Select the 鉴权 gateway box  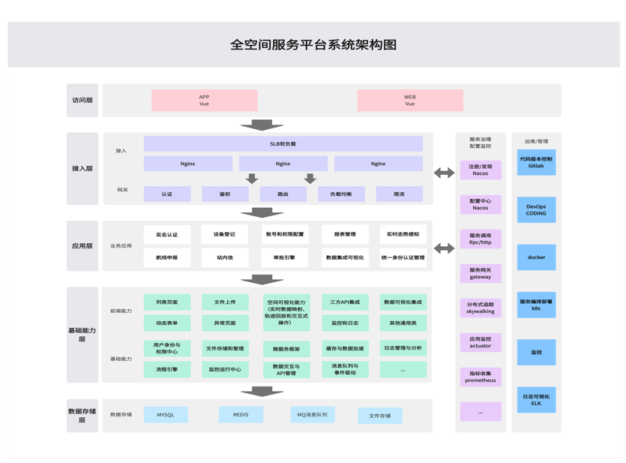coord(225,194)
